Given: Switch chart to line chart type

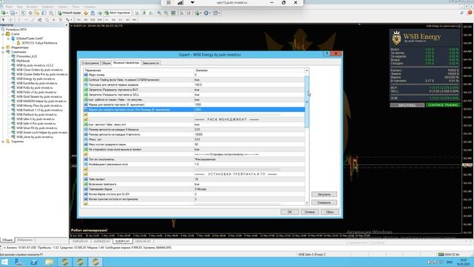Looking at the screenshot, I should pos(151,13).
